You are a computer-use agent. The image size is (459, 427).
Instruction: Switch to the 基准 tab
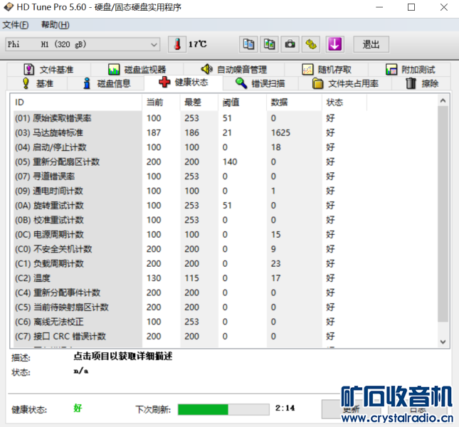[x=38, y=84]
